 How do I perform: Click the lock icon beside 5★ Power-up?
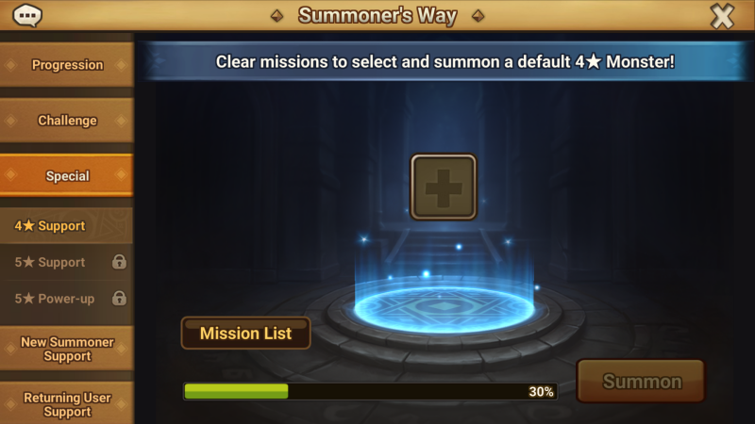click(x=119, y=299)
